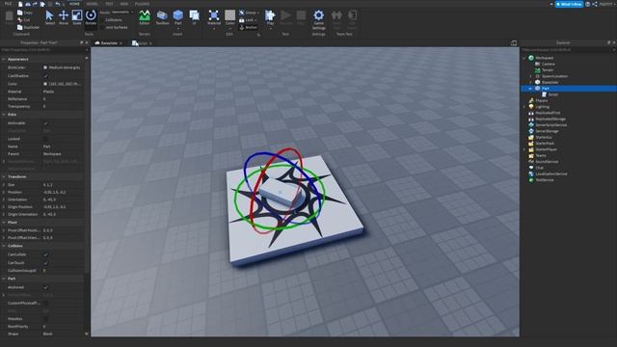Open Game Settings gear
Viewport: 617px width, 347px height.
[x=318, y=15]
